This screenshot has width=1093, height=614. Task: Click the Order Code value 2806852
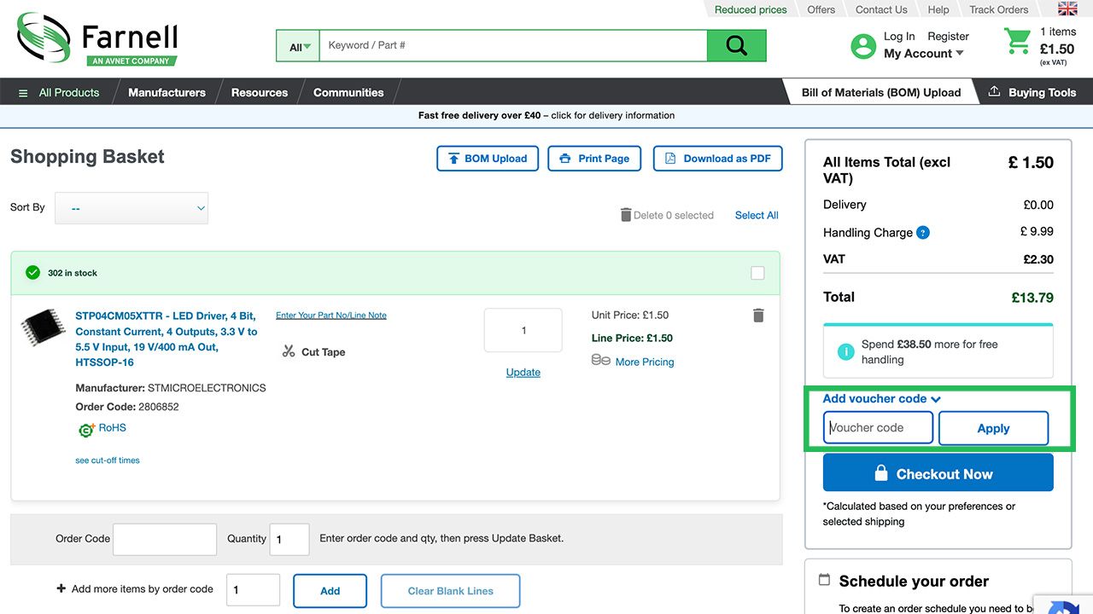click(x=159, y=407)
